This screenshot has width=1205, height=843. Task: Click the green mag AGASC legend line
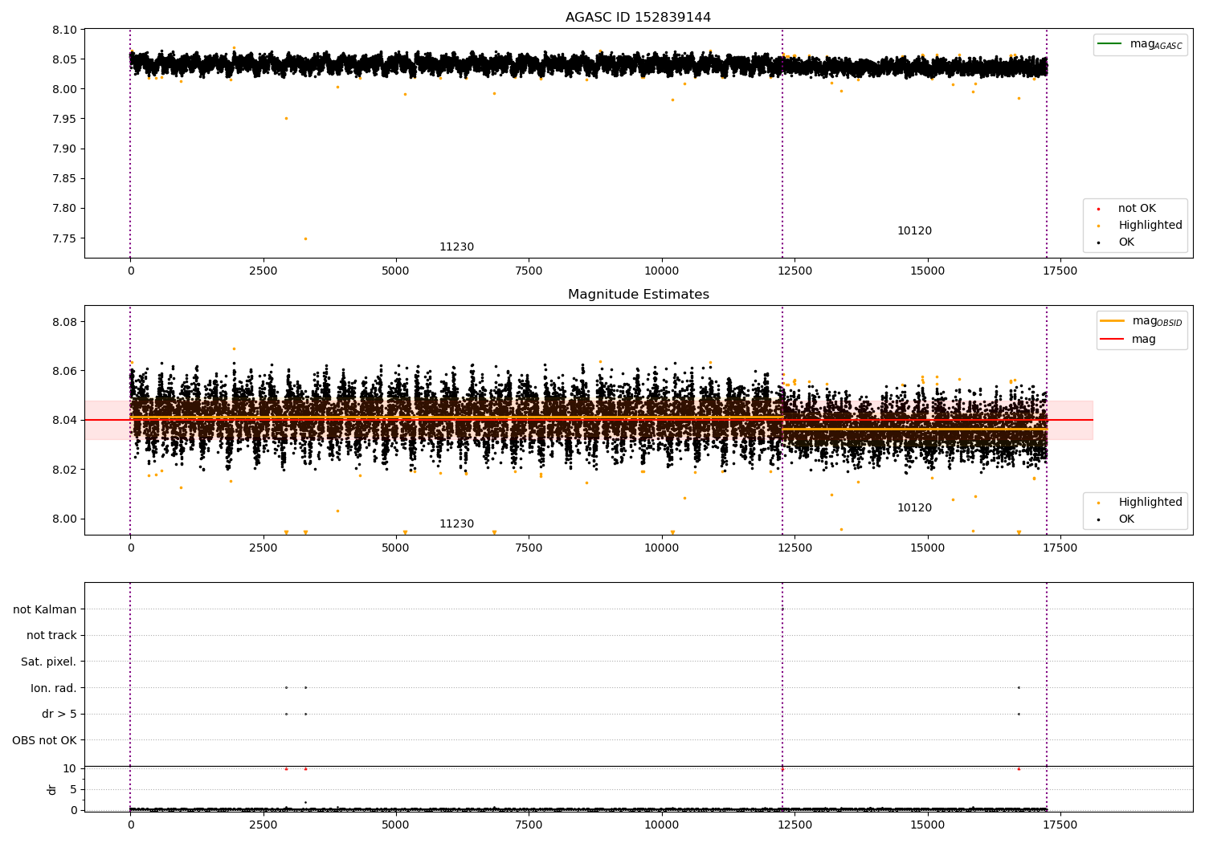pos(1109,44)
